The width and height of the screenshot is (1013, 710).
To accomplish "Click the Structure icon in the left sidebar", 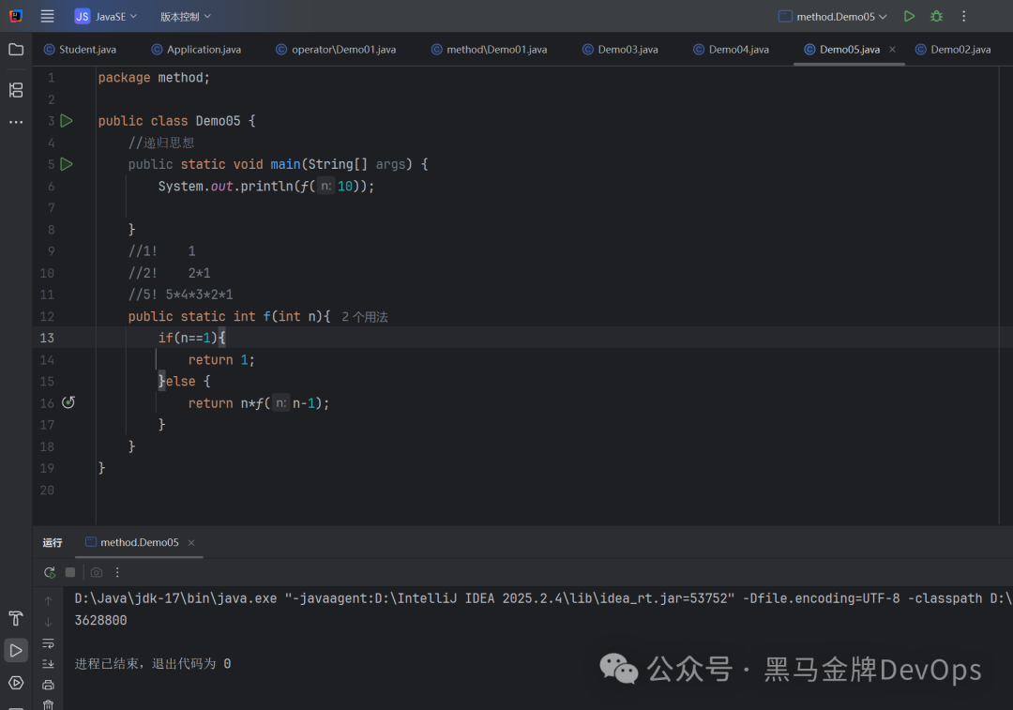I will tap(15, 90).
